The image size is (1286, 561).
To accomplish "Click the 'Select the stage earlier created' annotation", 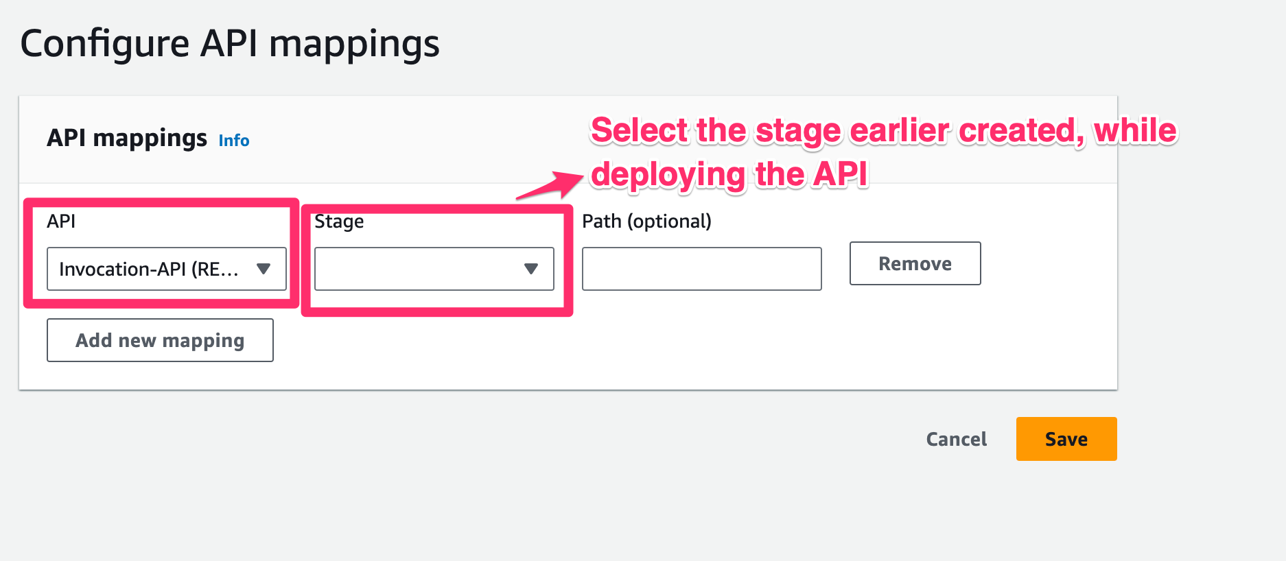I will pyautogui.click(x=883, y=130).
